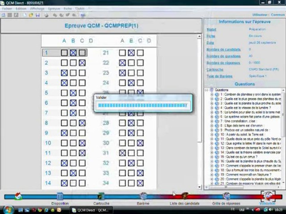Expand tree question 1 Combien de planètes
The image size is (286, 214).
212,95
